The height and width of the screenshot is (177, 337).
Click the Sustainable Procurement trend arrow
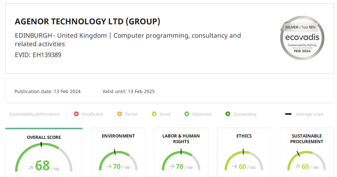pyautogui.click(x=297, y=166)
